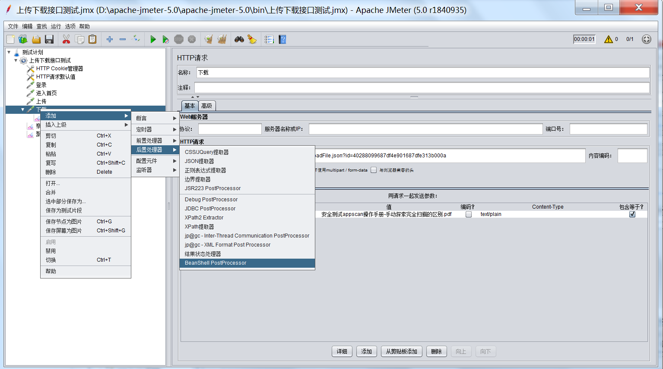Screen dimensions: 663x369
Task: Start the test with green play icon
Action: click(x=153, y=39)
